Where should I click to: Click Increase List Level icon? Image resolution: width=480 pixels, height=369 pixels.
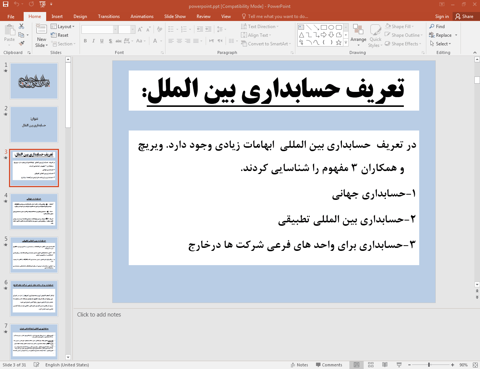pyautogui.click(x=208, y=29)
